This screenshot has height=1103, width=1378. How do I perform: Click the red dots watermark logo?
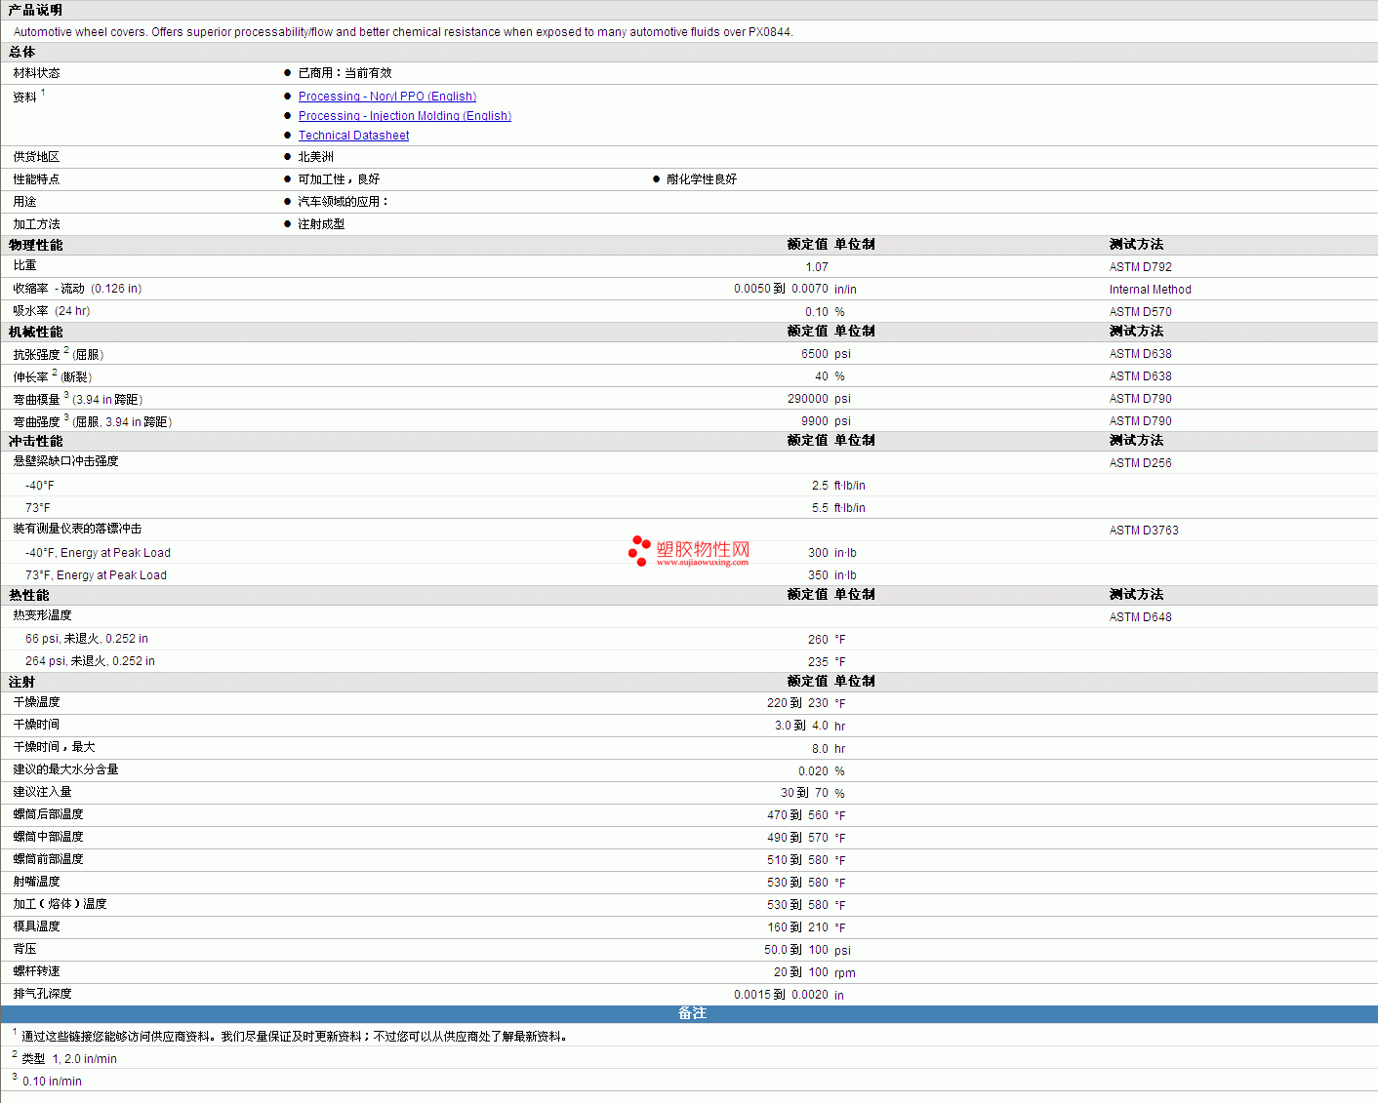click(639, 551)
